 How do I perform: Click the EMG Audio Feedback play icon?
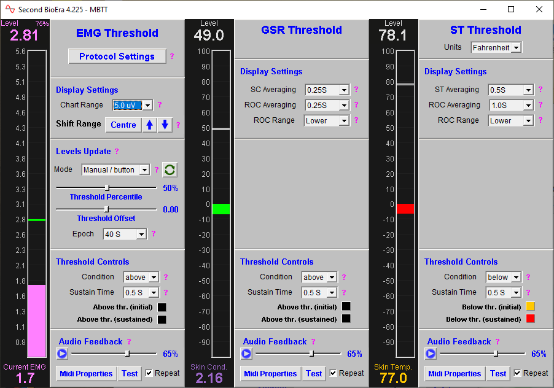click(61, 353)
